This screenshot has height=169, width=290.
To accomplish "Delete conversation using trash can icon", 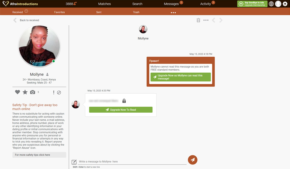I will coord(198,20).
